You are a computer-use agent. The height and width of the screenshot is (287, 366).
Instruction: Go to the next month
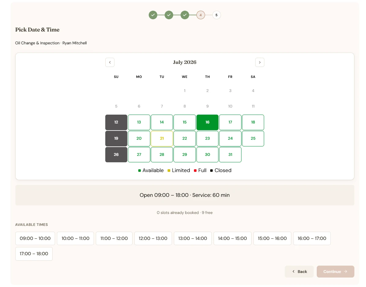260,62
